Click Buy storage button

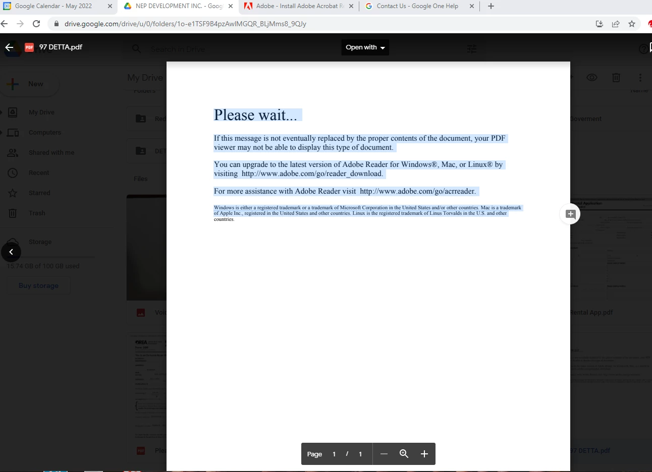click(38, 285)
